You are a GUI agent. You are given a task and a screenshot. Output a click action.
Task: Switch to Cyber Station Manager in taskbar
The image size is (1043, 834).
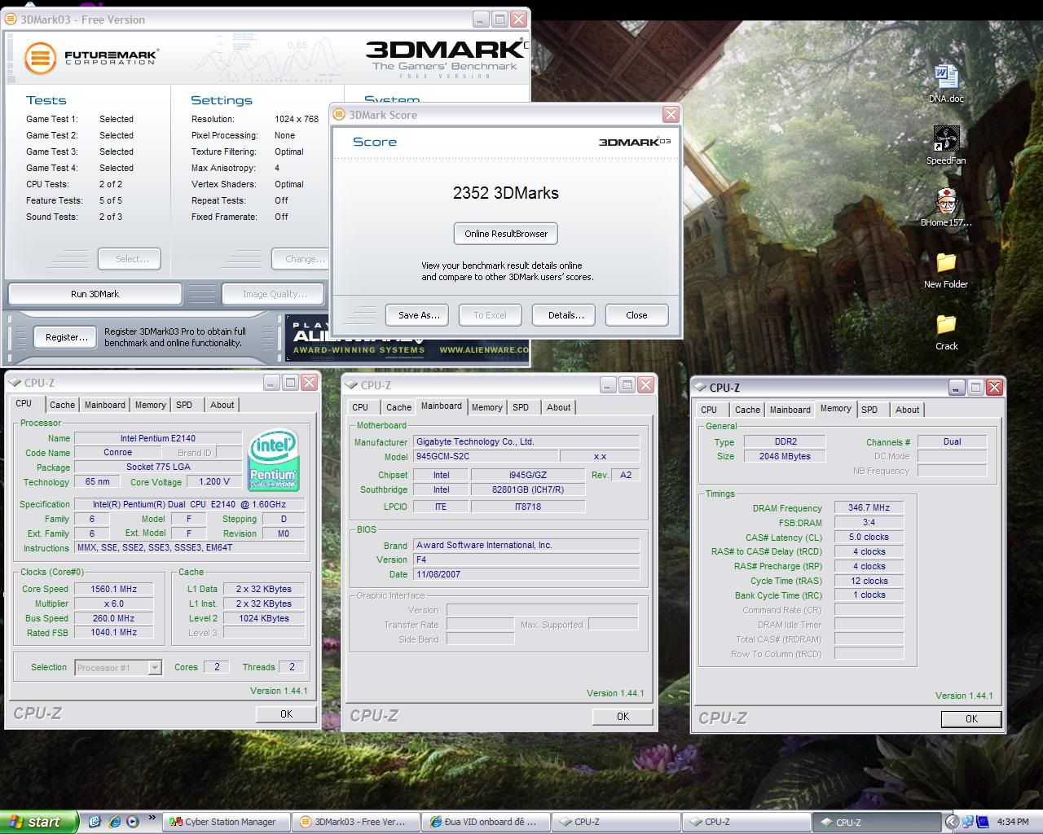[226, 822]
